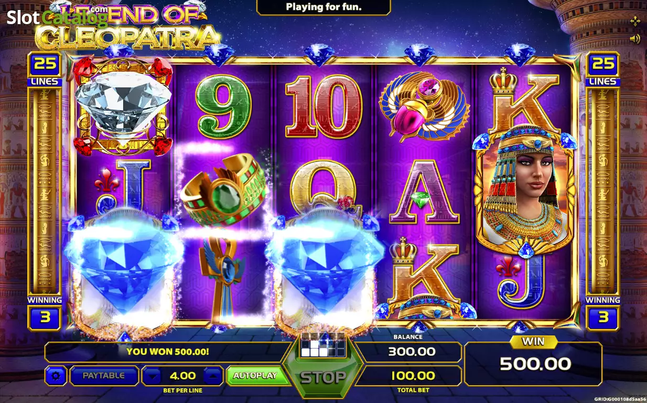
Task: Open the PAYTABLE
Action: 104,376
